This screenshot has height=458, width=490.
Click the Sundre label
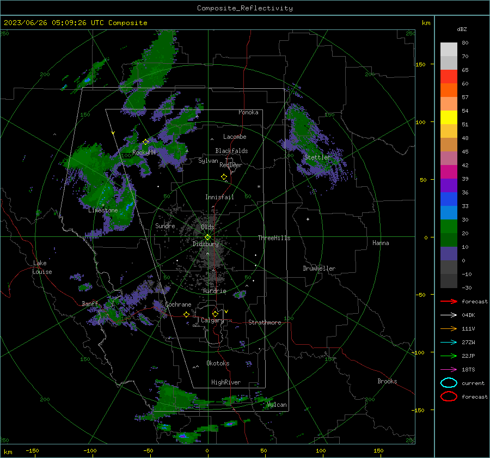pyautogui.click(x=165, y=225)
